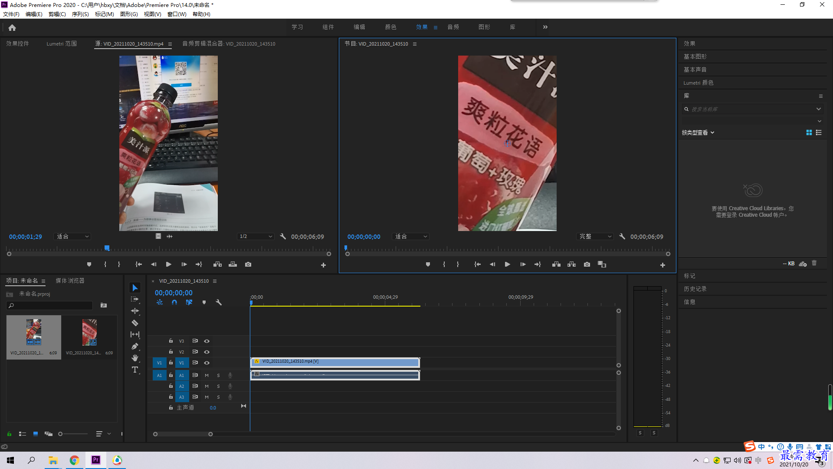Open timeline display settings wrench

[x=219, y=302]
